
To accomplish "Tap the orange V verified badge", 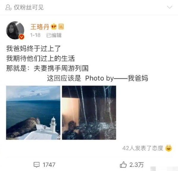I will point(22,37).
